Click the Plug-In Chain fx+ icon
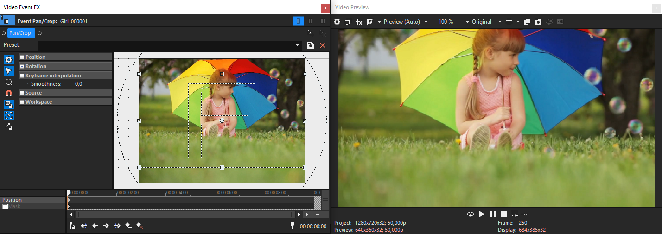The image size is (662, 234). [x=311, y=33]
